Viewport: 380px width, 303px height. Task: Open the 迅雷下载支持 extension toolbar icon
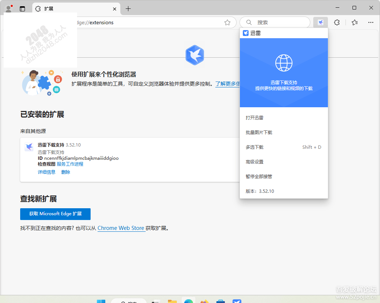coord(320,22)
